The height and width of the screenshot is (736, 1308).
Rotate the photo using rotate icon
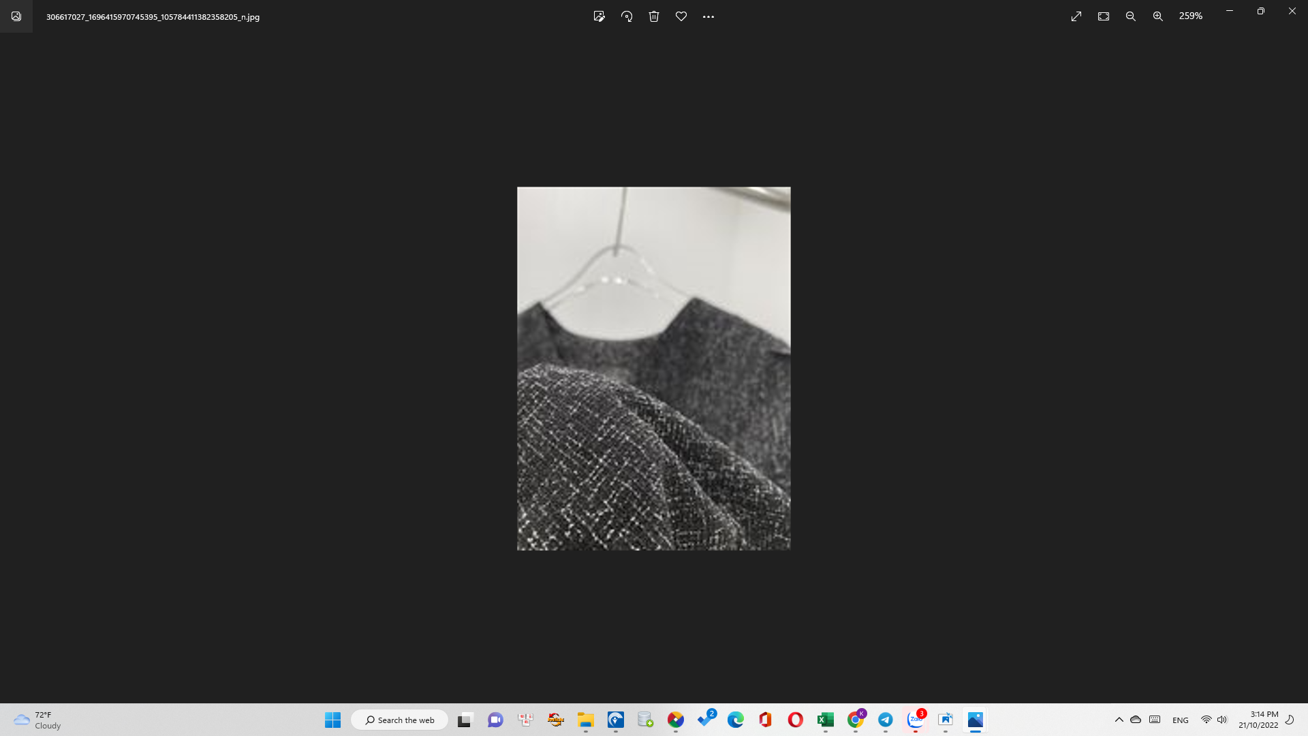[x=627, y=16]
